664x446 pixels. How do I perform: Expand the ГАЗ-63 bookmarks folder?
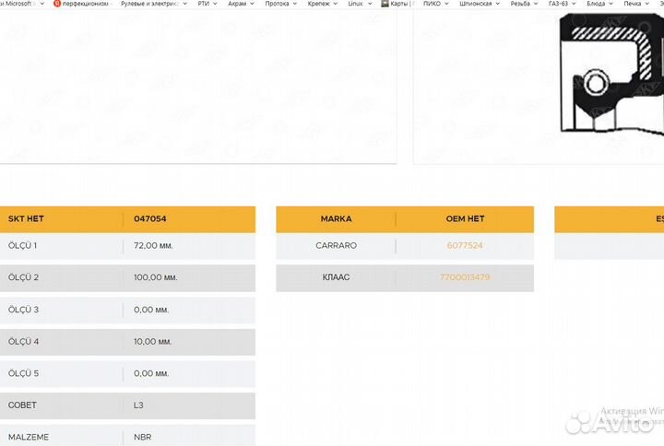pyautogui.click(x=559, y=4)
